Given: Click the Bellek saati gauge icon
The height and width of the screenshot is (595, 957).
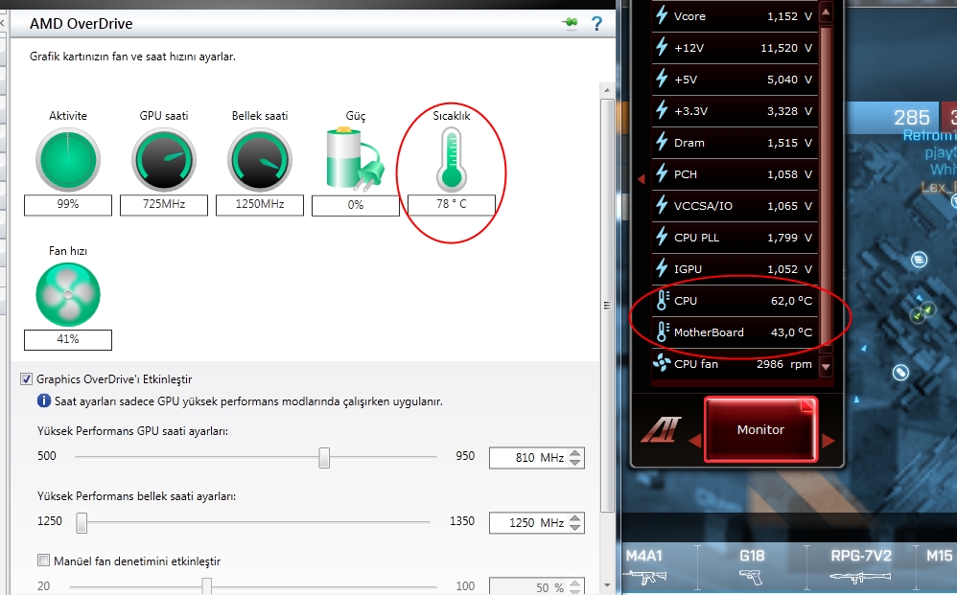Looking at the screenshot, I should pyautogui.click(x=260, y=159).
